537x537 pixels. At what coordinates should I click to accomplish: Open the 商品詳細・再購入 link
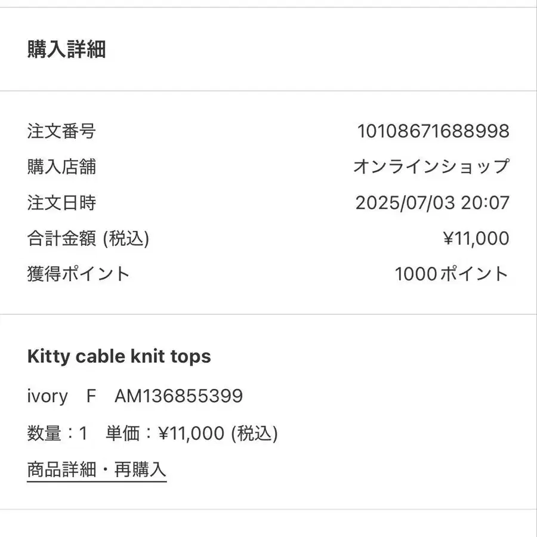click(97, 470)
